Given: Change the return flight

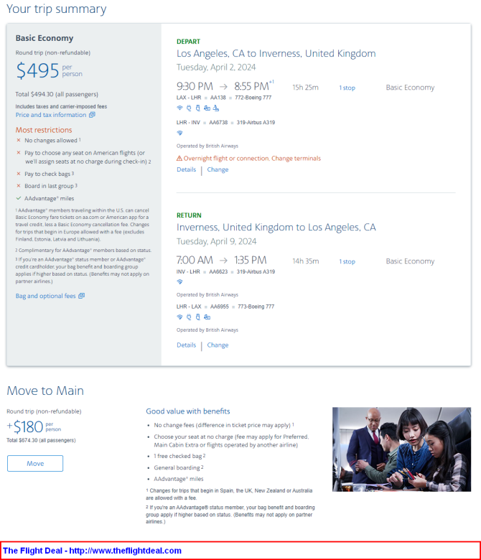Looking at the screenshot, I should (x=218, y=345).
